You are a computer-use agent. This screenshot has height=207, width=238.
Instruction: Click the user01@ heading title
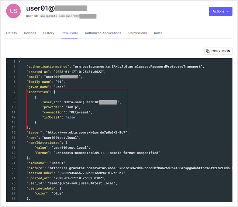click(57, 8)
